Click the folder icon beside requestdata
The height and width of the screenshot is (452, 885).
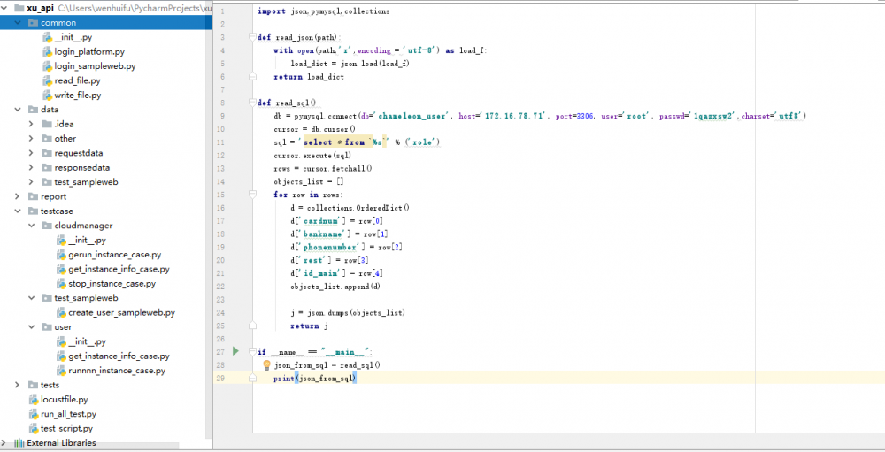(46, 153)
